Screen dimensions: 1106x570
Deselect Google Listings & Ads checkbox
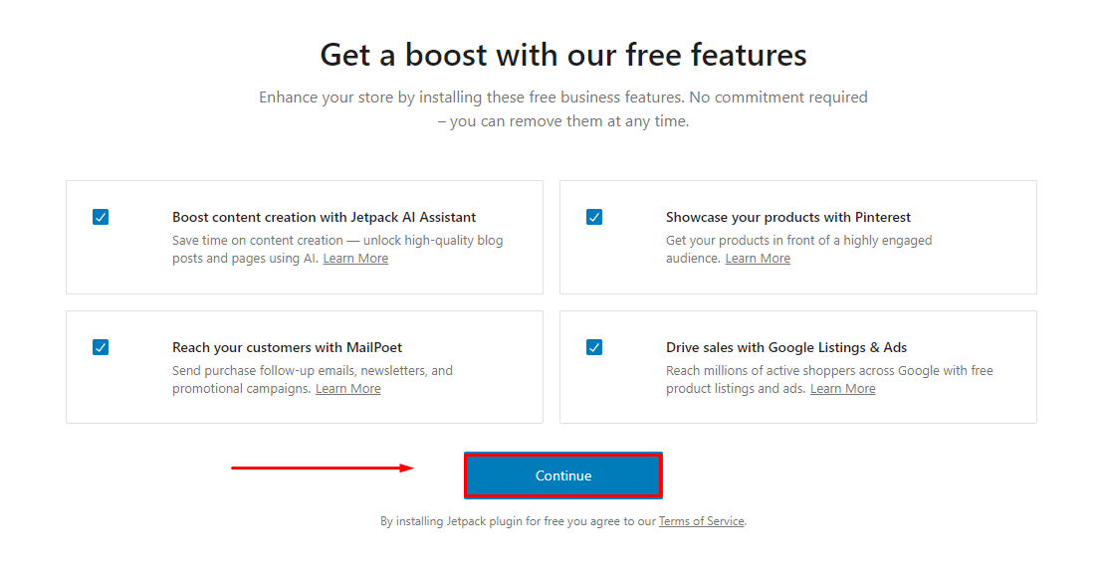point(594,347)
